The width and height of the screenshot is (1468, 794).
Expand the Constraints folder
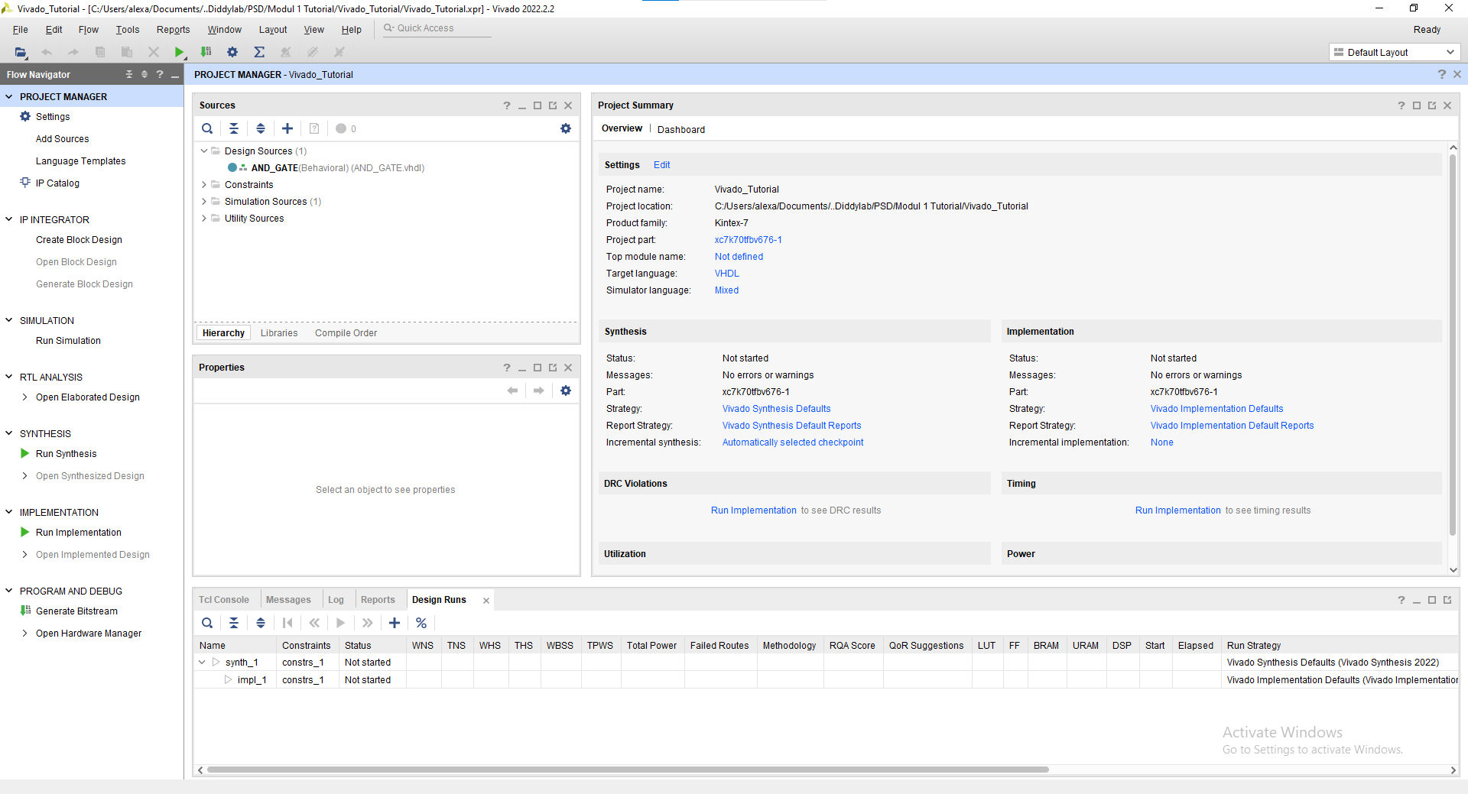tap(204, 185)
